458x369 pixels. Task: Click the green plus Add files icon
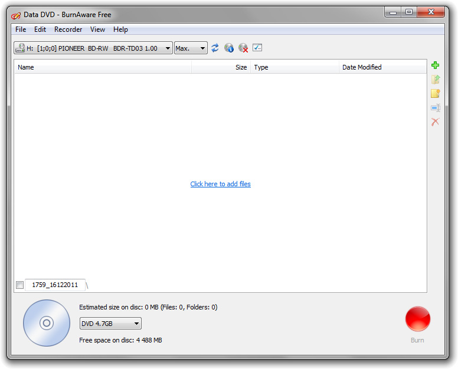click(435, 65)
